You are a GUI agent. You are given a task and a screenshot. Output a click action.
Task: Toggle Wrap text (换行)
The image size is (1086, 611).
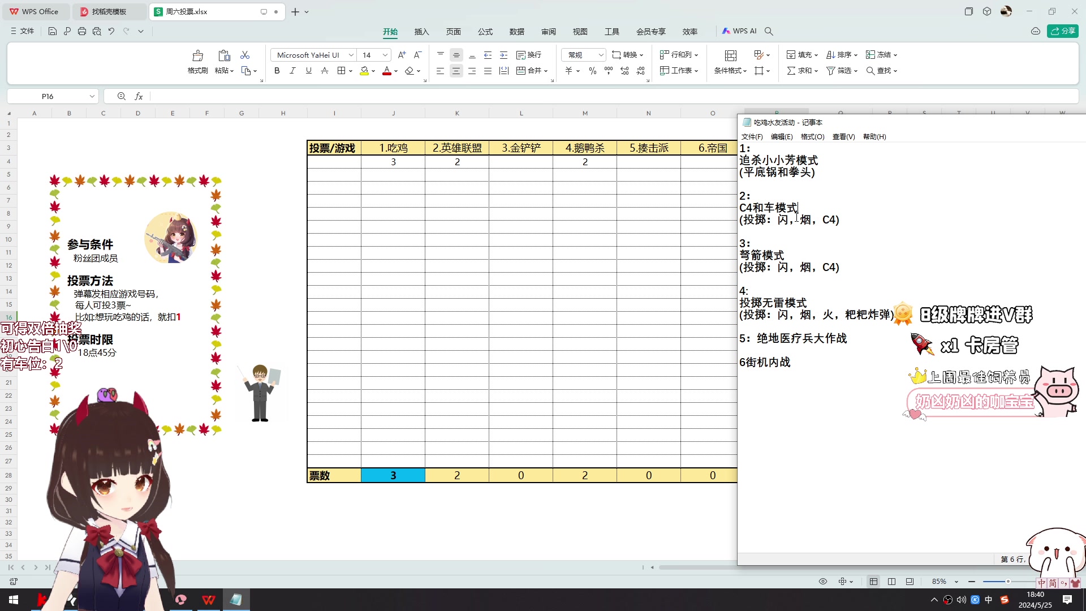click(529, 55)
